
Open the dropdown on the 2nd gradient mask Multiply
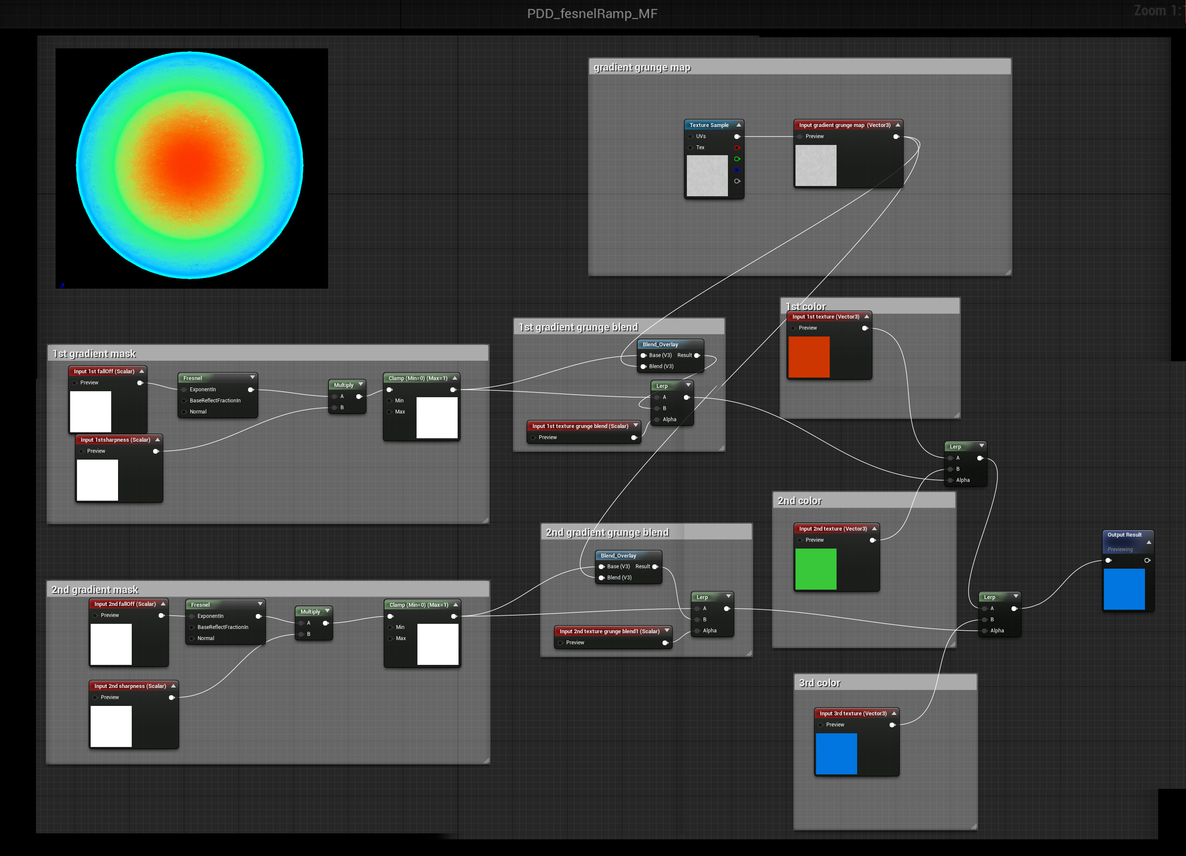(x=327, y=611)
